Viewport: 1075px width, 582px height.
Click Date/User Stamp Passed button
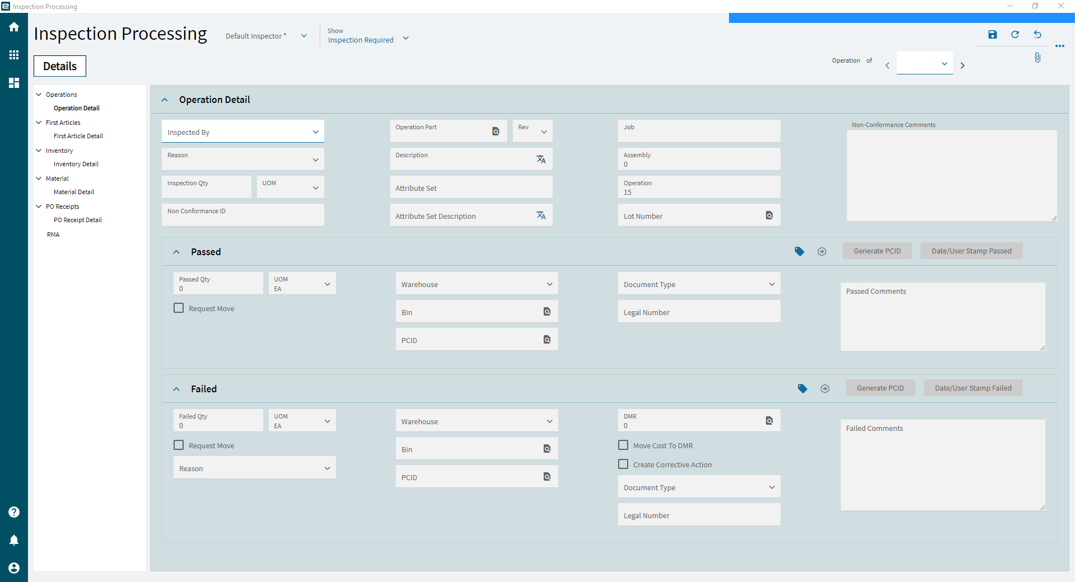click(971, 251)
